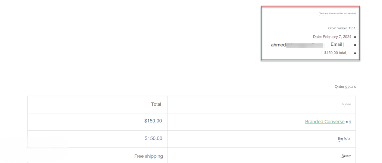
Task: Click inside the red highlighted order summary box
Action: tap(310, 33)
